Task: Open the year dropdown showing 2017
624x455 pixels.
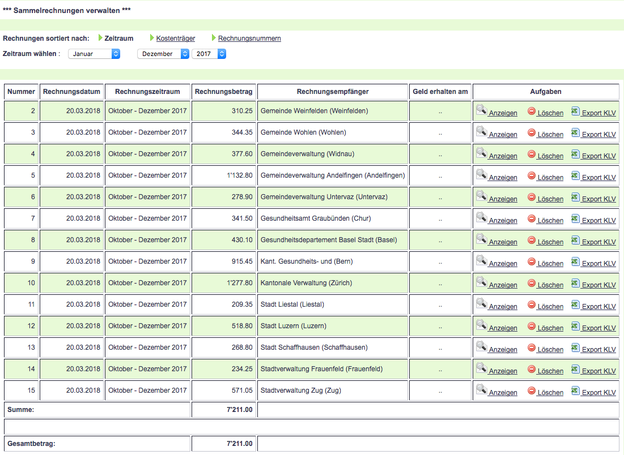Action: (209, 54)
